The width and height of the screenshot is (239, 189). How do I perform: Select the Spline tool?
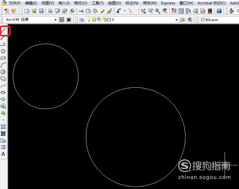[x=3, y=86]
